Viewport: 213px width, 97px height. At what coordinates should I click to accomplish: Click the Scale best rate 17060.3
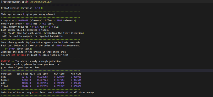pyautogui.click(x=26, y=80)
